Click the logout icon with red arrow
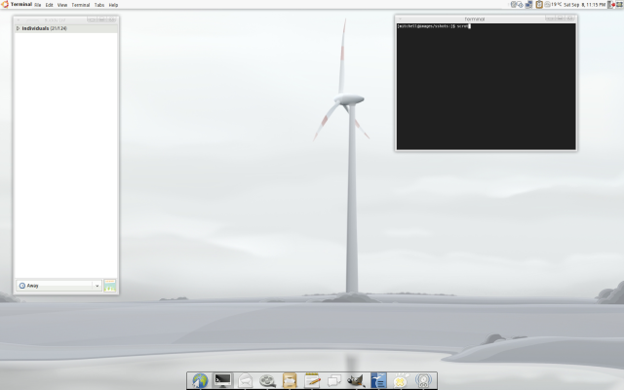This screenshot has width=624, height=390. 611,5
